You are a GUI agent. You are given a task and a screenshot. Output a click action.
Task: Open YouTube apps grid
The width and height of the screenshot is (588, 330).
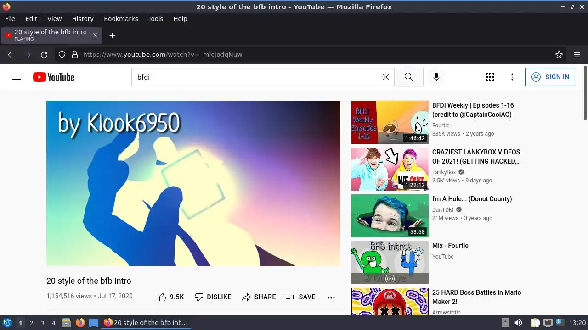(x=490, y=77)
